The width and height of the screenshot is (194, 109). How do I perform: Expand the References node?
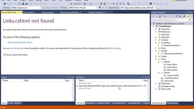156,32
